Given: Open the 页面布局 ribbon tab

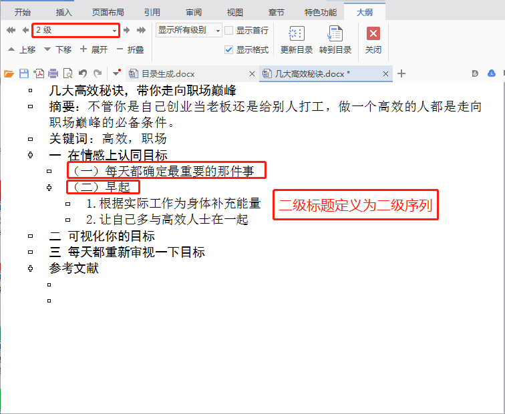Looking at the screenshot, I should click(x=108, y=13).
